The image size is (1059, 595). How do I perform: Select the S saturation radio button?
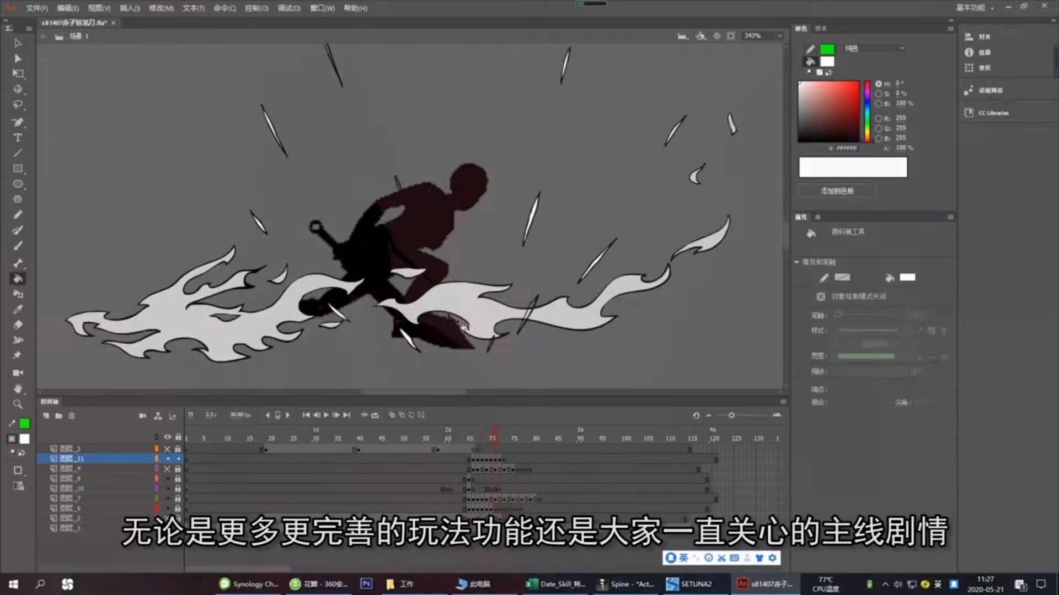tap(879, 94)
